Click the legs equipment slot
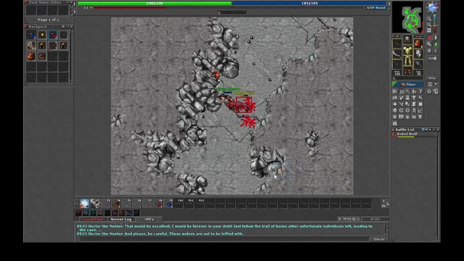Image resolution: width=464 pixels, height=261 pixels. [408, 60]
